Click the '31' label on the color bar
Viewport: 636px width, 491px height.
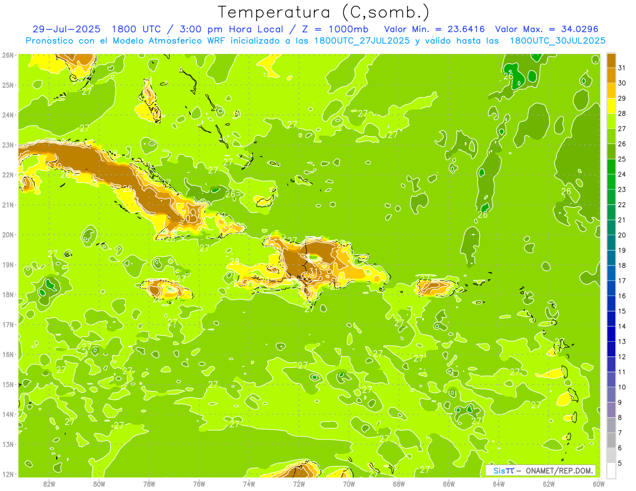pyautogui.click(x=622, y=68)
